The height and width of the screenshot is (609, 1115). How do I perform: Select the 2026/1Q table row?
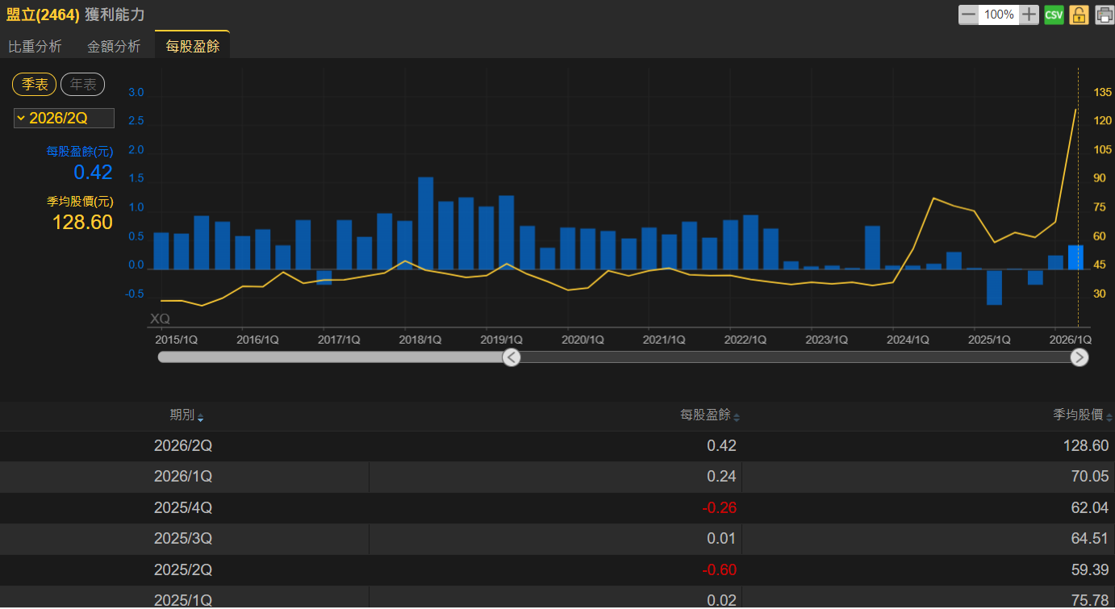tap(557, 477)
